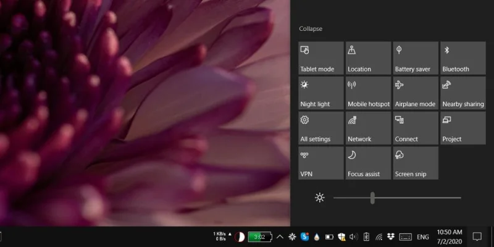This screenshot has width=494, height=247.
Task: Open the VPN tile
Action: (320, 163)
